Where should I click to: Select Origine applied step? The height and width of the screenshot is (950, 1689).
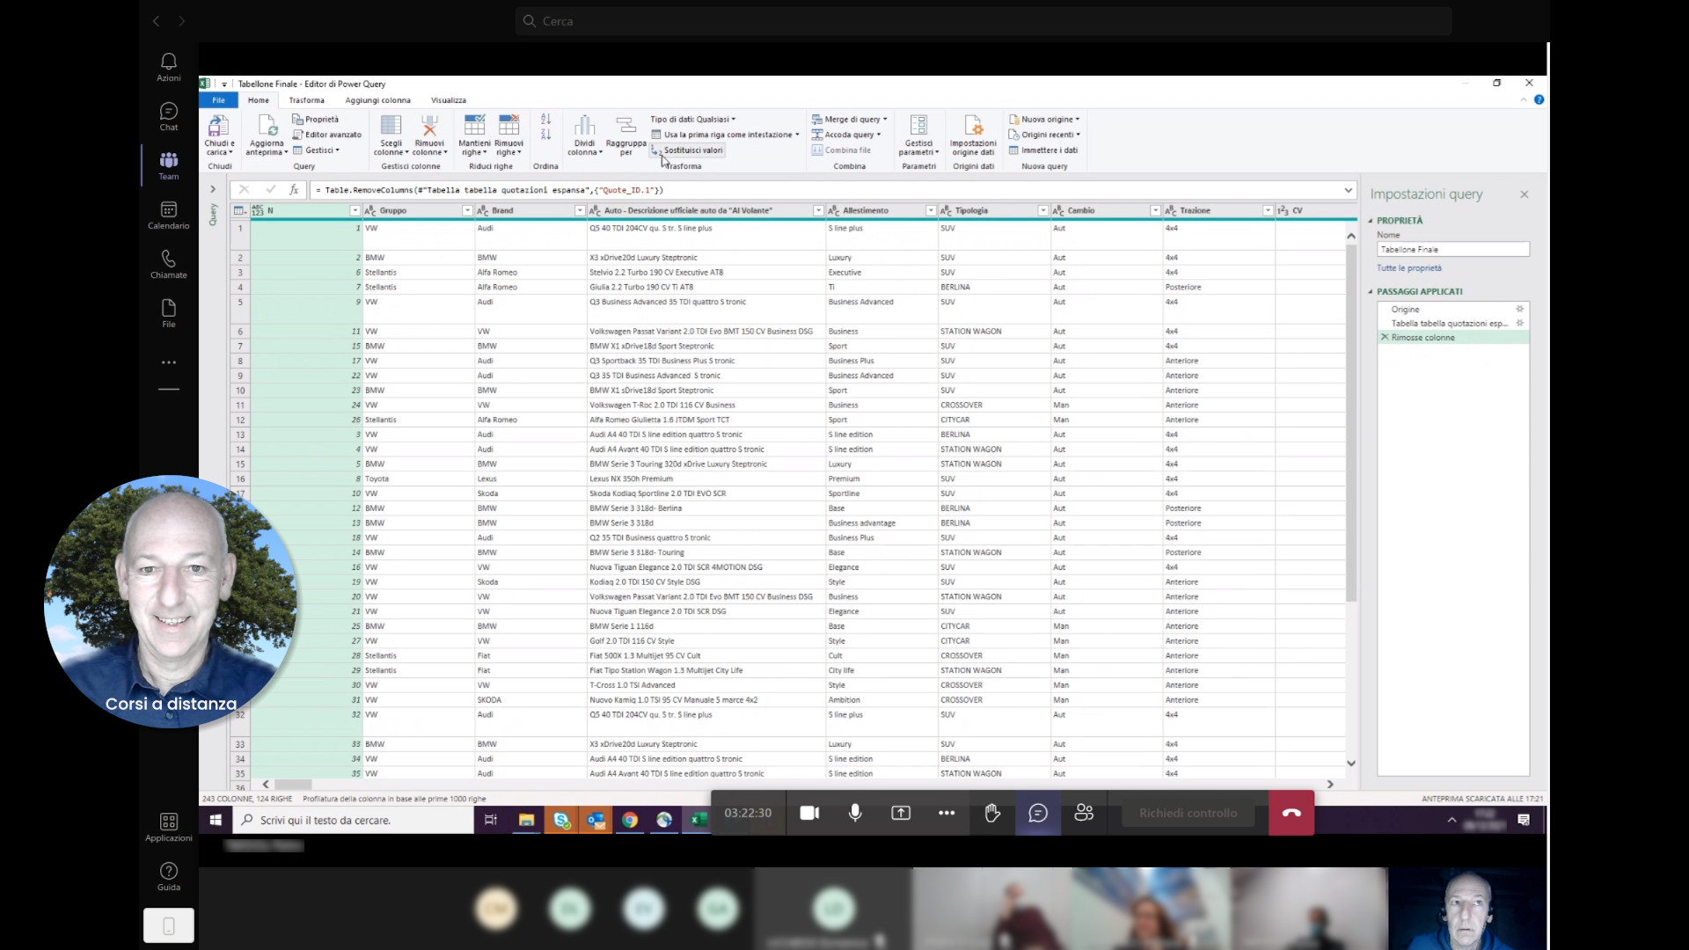coord(1405,310)
